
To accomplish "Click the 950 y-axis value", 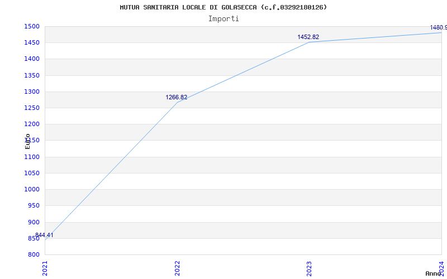I will click(x=34, y=206).
